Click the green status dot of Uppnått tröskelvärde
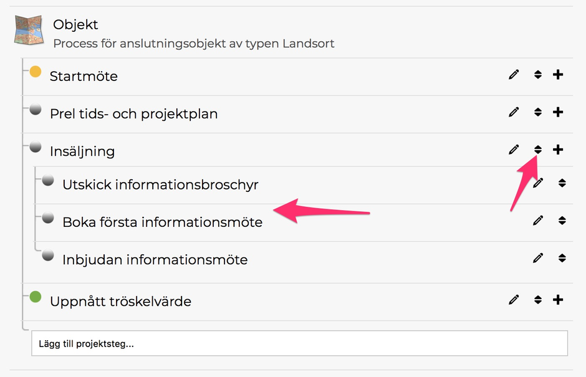The height and width of the screenshot is (377, 586). click(36, 297)
